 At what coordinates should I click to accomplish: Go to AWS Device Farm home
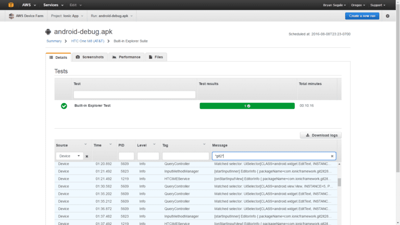coord(30,16)
